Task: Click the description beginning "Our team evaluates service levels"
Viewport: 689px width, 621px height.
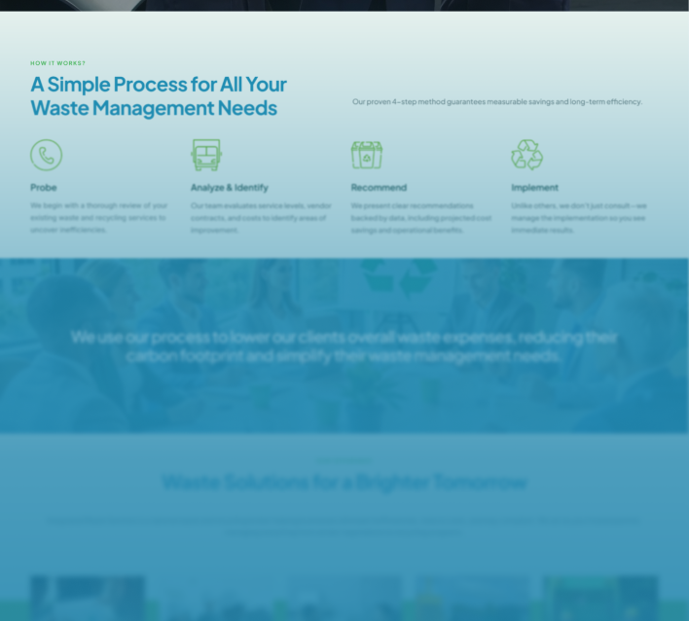Action: [261, 218]
